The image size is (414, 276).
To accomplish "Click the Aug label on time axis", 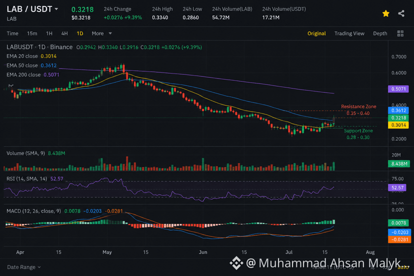I will tap(370, 252).
